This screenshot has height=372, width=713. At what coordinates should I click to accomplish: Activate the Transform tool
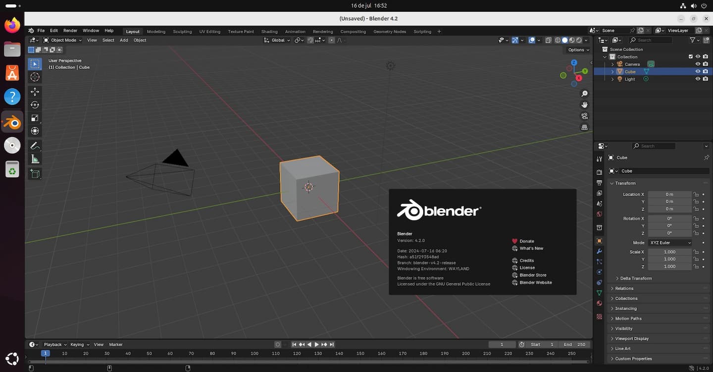click(35, 131)
